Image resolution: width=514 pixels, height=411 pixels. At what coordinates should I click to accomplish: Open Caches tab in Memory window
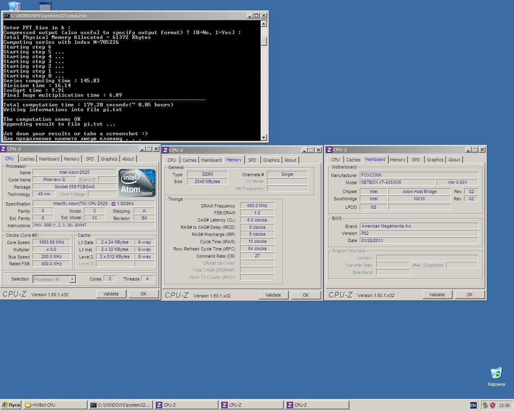coord(190,160)
